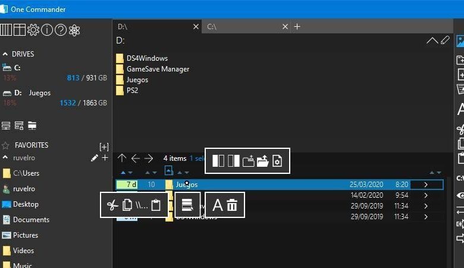Close the D:\ tab

click(x=196, y=27)
